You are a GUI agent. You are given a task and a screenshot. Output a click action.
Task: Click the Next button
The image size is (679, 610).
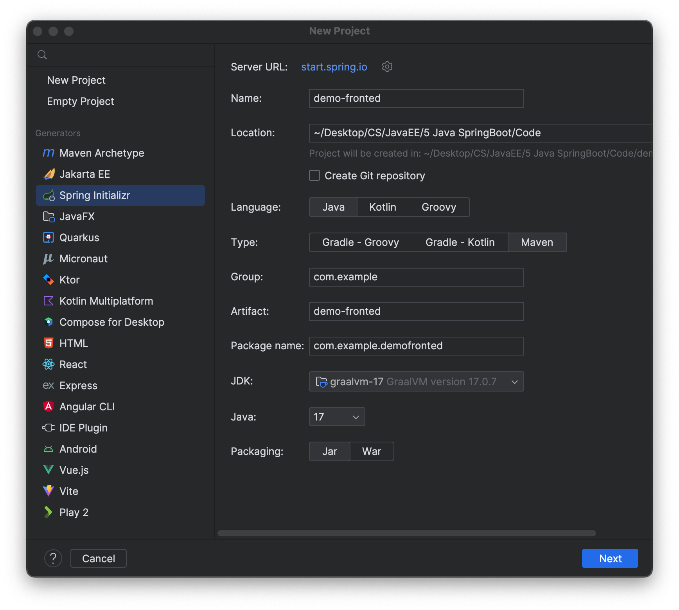click(610, 558)
